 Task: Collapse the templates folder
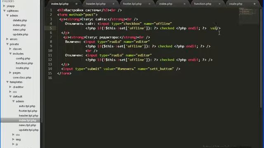[7, 82]
